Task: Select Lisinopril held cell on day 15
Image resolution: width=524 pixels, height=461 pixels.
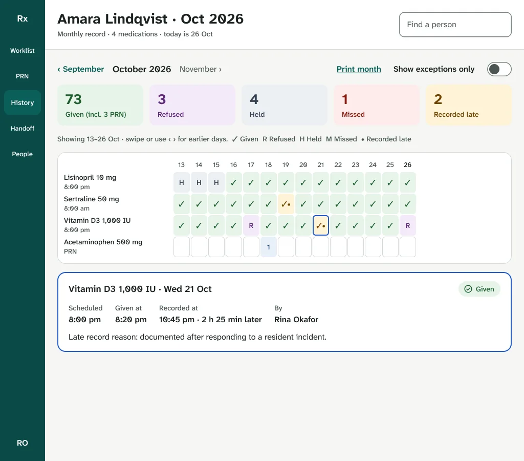Action: click(x=216, y=183)
